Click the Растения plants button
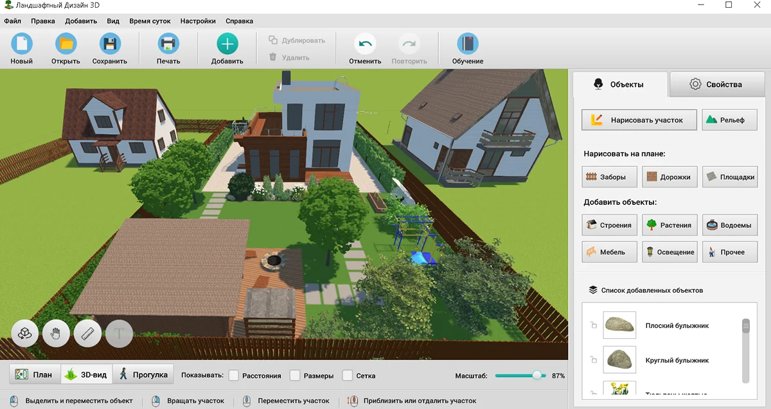 pos(669,225)
